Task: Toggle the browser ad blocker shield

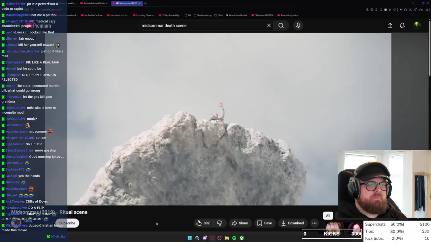Action: click(x=386, y=10)
